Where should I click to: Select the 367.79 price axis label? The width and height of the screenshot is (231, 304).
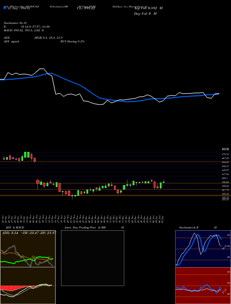click(x=225, y=190)
